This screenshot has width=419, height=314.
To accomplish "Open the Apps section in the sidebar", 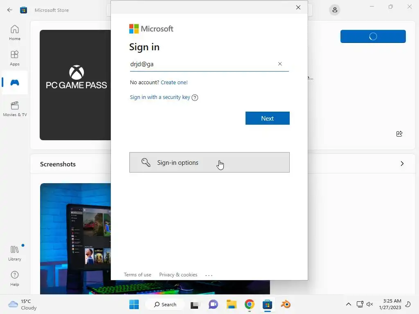I will coord(15,58).
